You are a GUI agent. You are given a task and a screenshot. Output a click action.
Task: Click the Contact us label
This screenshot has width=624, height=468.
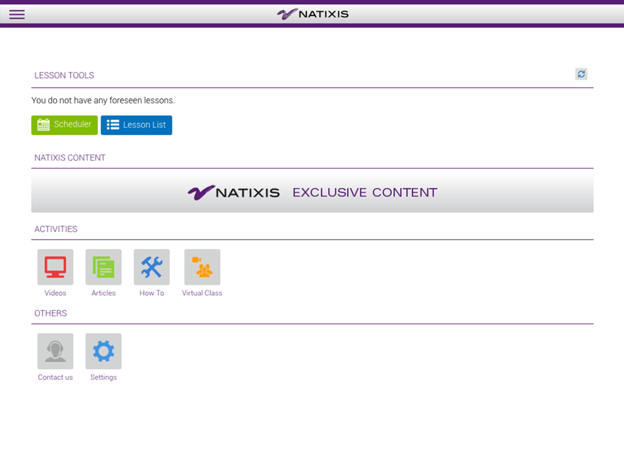coord(56,377)
